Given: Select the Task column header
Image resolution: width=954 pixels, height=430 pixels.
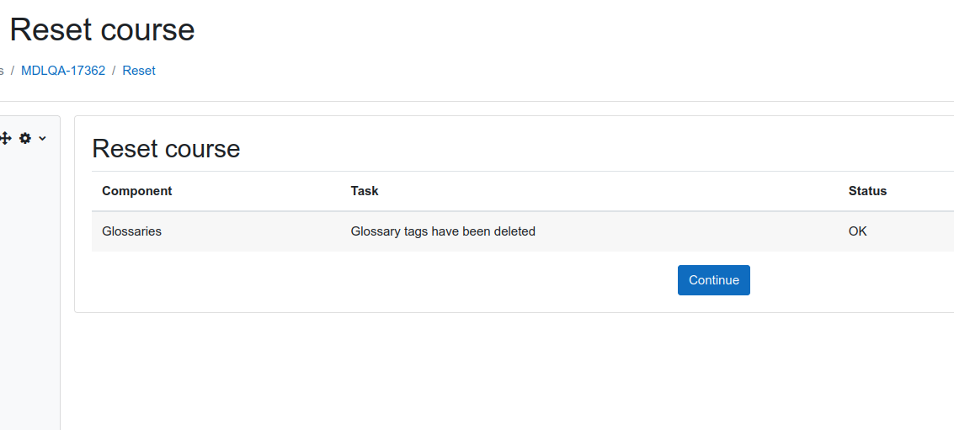Looking at the screenshot, I should (365, 191).
